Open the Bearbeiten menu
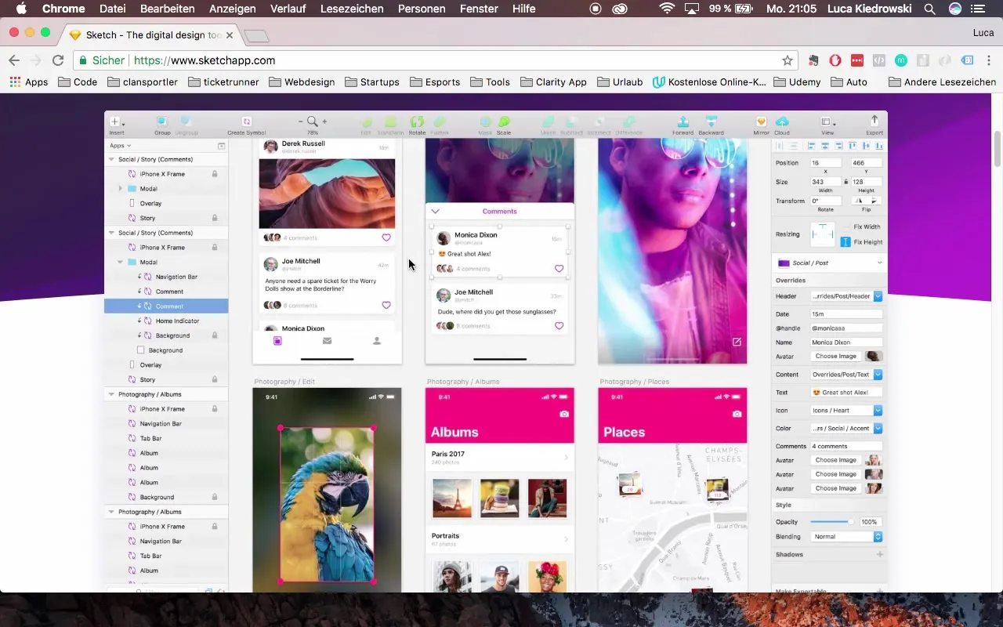The width and height of the screenshot is (1003, 627). pyautogui.click(x=167, y=9)
